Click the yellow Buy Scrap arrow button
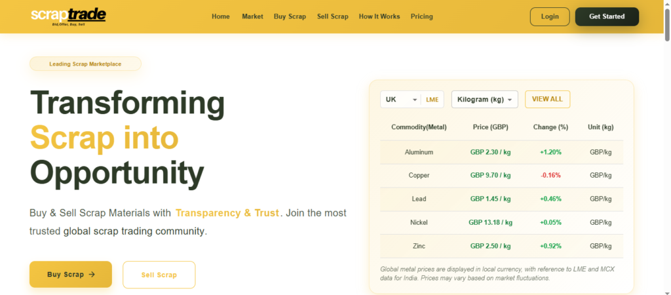The image size is (671, 295). click(71, 275)
